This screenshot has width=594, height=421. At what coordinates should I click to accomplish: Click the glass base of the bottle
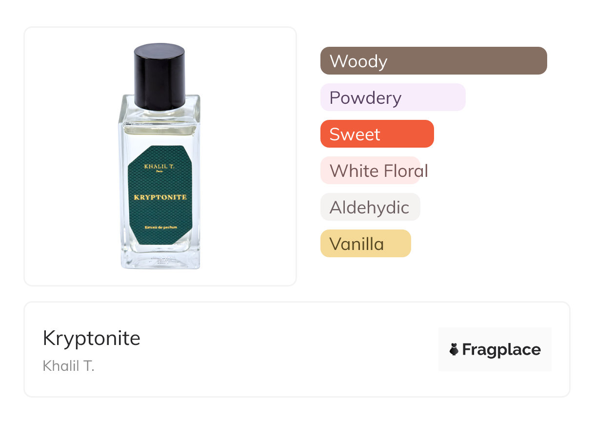[160, 258]
